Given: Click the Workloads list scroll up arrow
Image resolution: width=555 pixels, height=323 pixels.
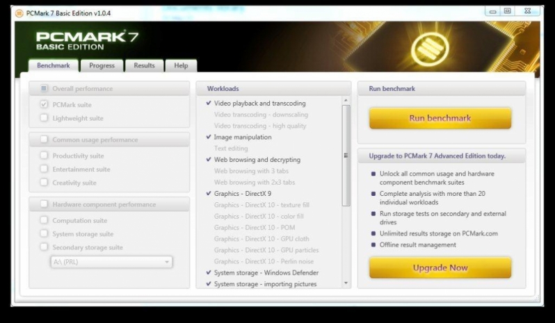Looking at the screenshot, I should (346, 100).
